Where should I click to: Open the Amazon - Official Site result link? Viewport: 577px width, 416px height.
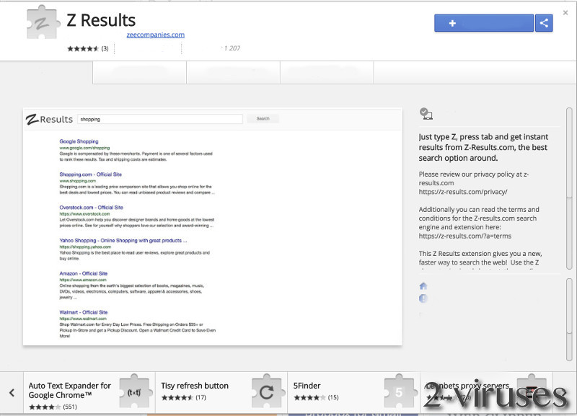tap(83, 273)
